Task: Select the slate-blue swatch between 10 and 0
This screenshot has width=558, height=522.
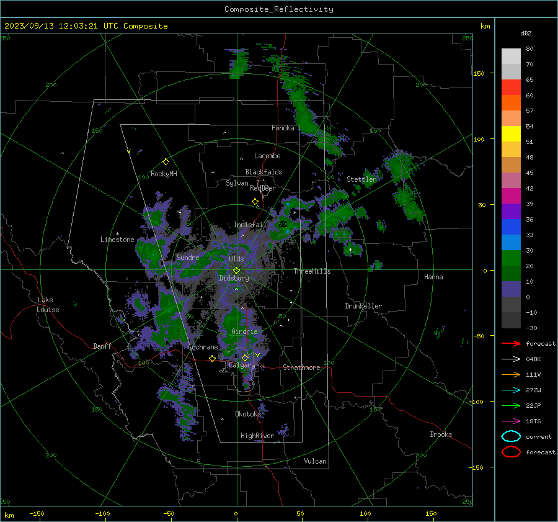Action: 511,289
